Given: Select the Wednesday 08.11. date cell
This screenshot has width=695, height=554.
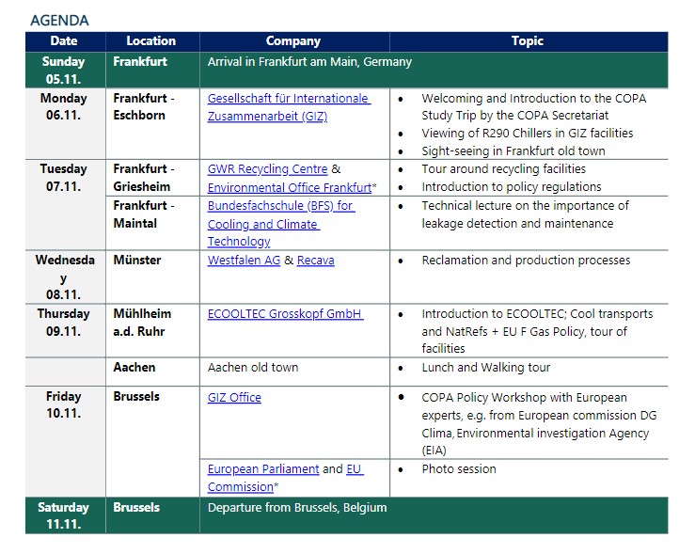Looking at the screenshot, I should (65, 277).
